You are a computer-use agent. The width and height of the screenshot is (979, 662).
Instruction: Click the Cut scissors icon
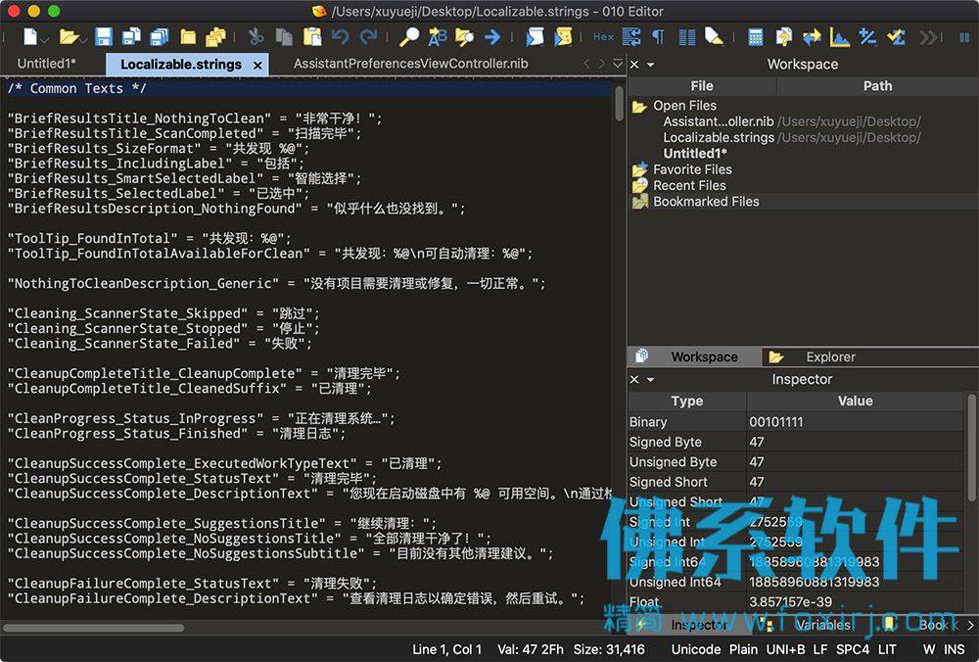[x=256, y=37]
